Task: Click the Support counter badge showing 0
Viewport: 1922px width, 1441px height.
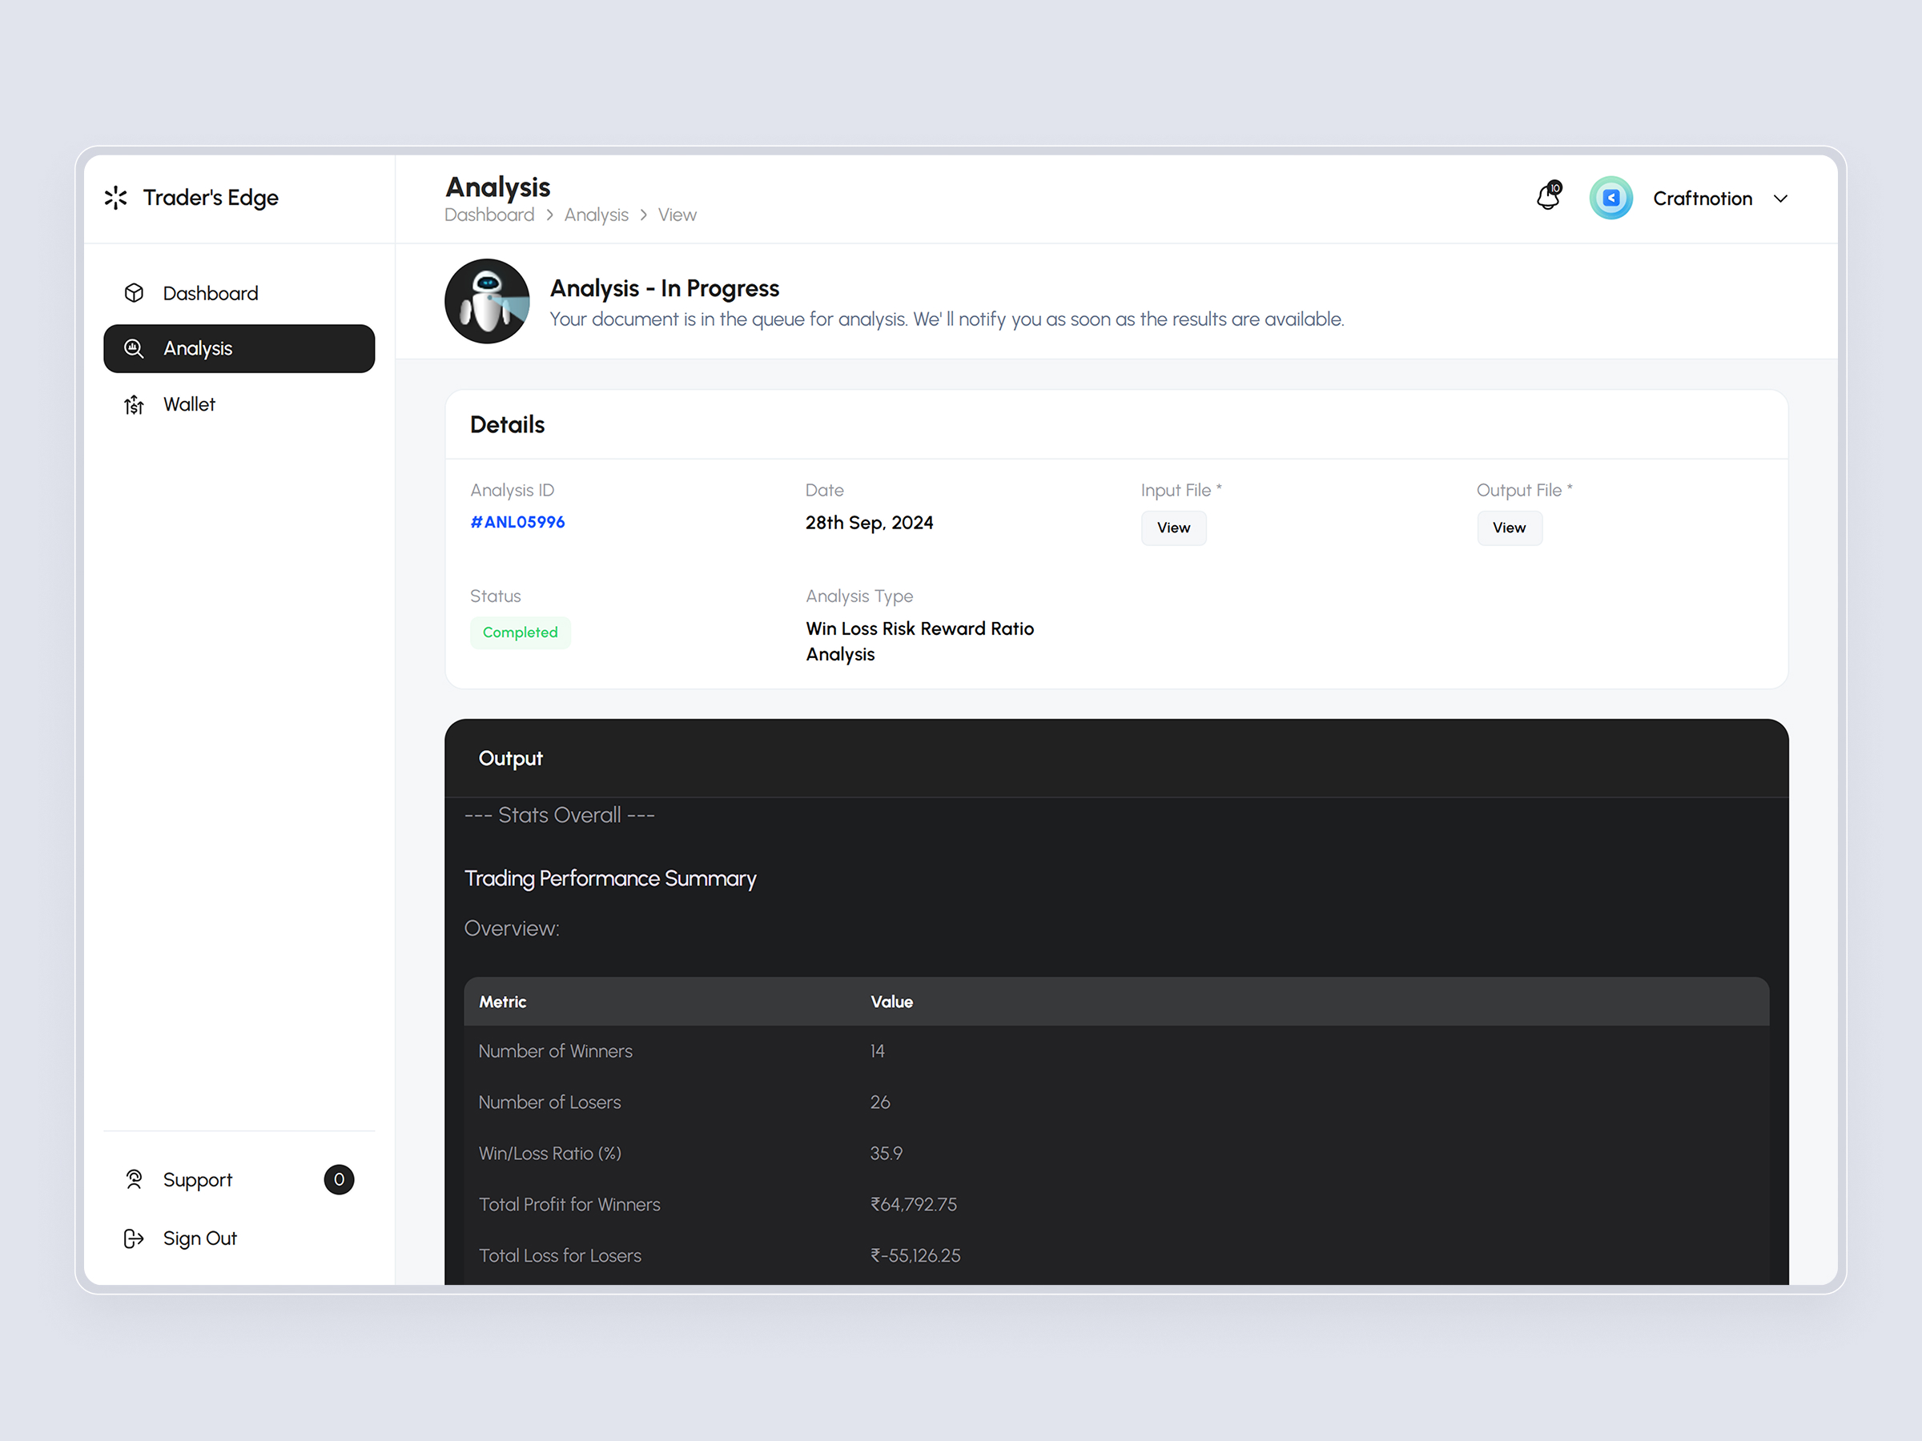Action: 340,1179
